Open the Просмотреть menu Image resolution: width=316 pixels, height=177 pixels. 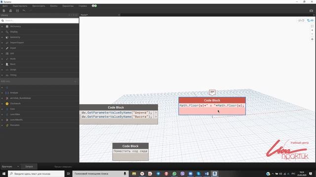click(39, 6)
